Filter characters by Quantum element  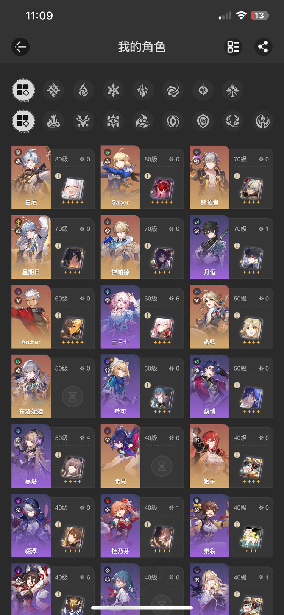tap(203, 91)
